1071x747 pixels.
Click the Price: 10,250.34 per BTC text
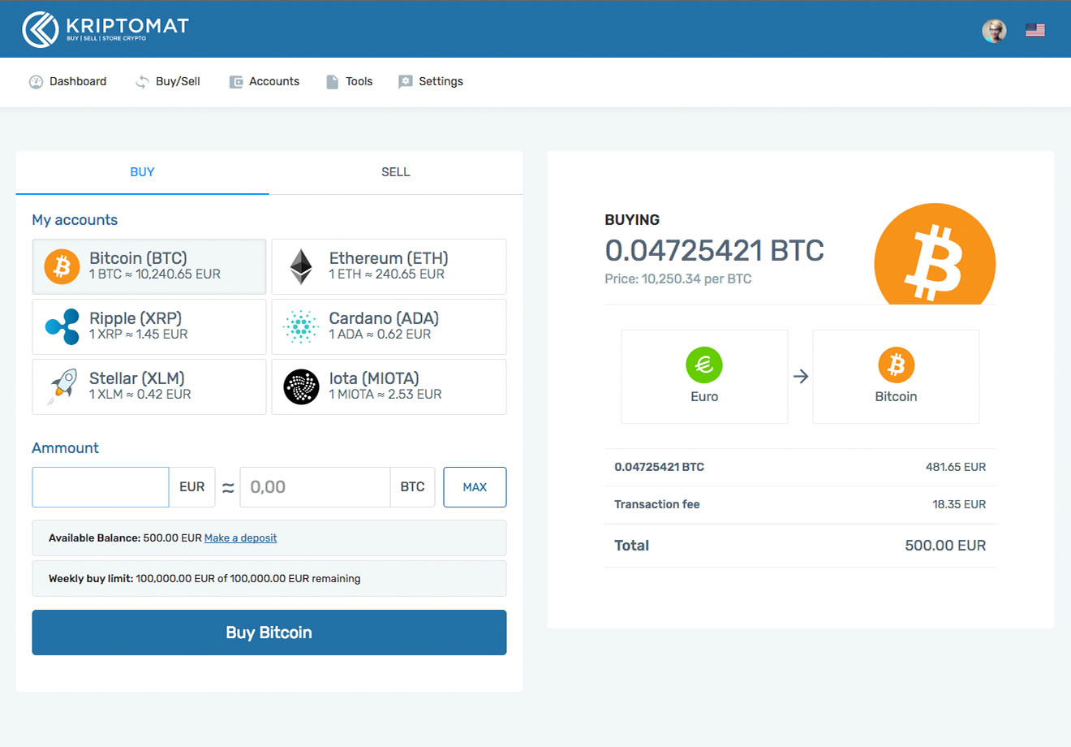(678, 279)
